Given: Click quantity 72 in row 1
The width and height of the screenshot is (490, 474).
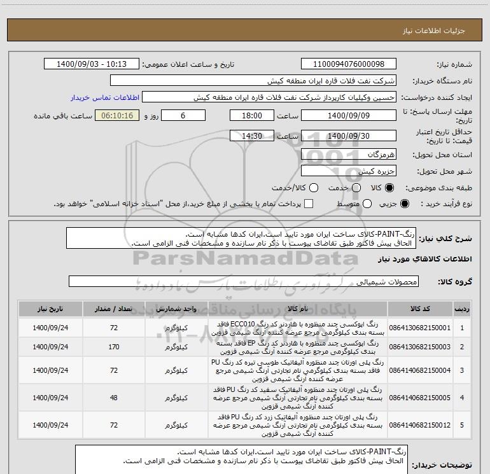Looking at the screenshot, I should click(x=114, y=328).
